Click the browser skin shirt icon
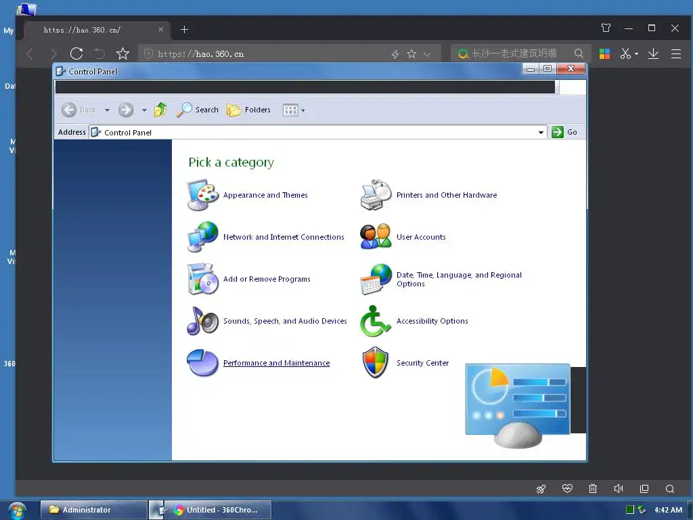This screenshot has height=520, width=693. click(606, 28)
